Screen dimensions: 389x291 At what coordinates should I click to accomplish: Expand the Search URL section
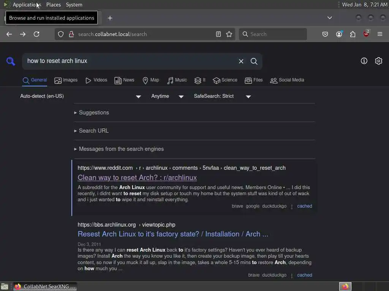[91, 131]
